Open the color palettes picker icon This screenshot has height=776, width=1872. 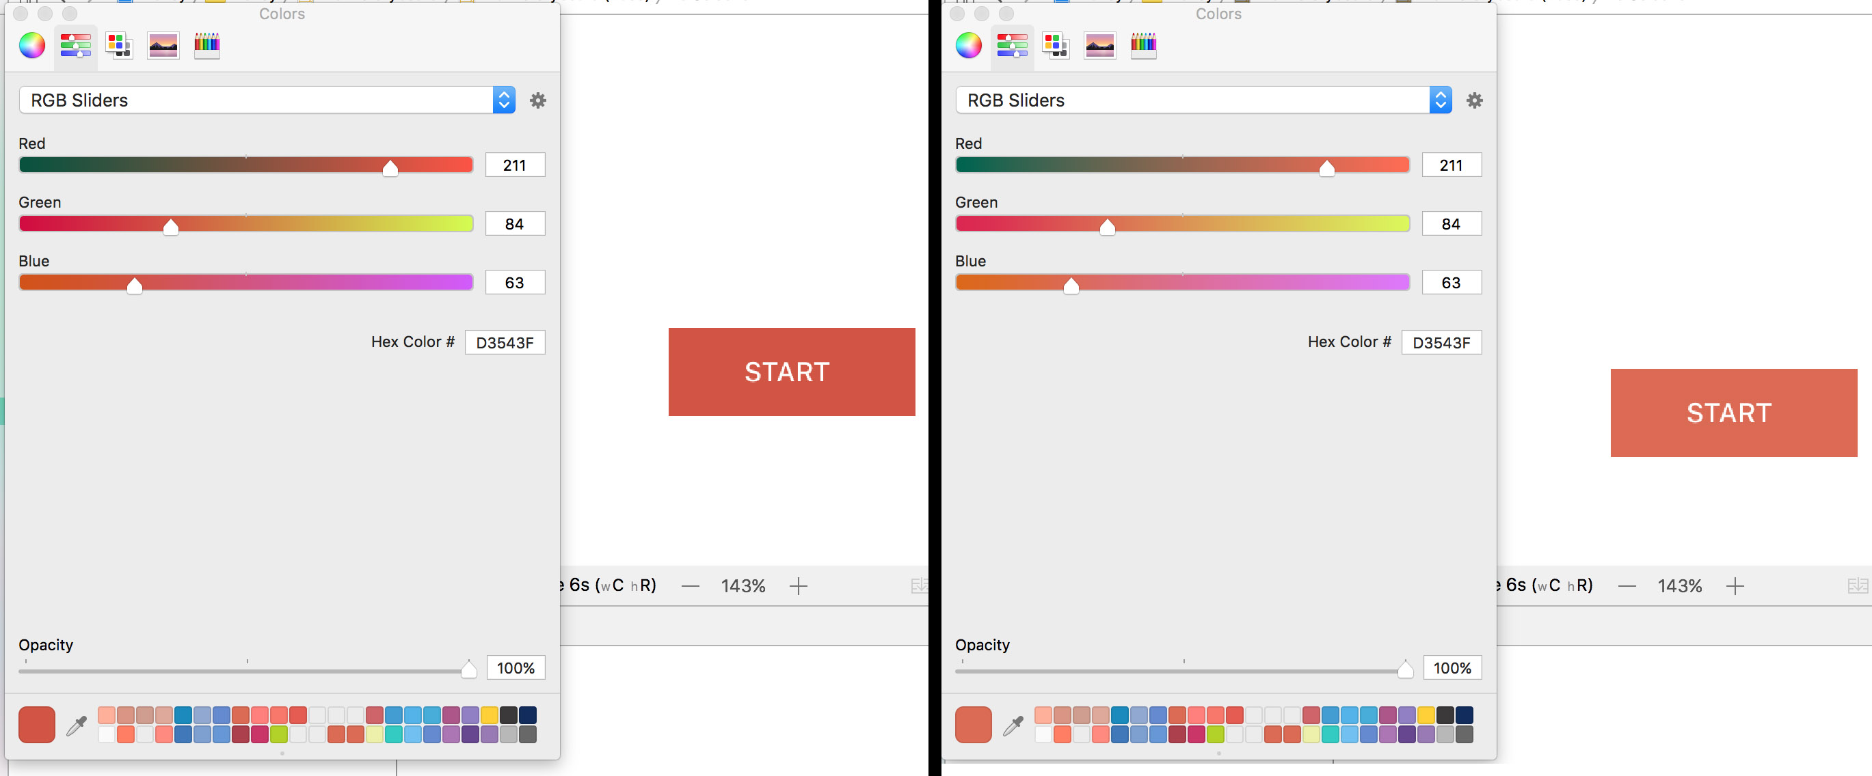point(119,45)
